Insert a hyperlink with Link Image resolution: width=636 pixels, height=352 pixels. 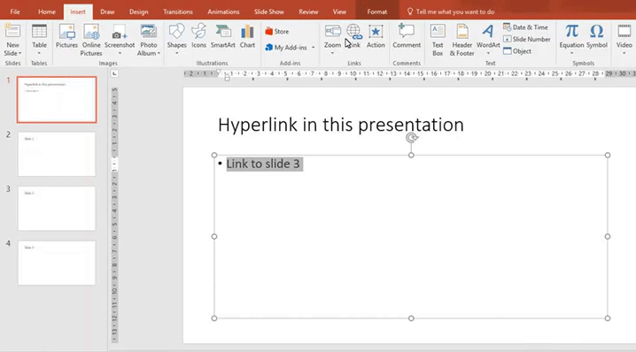pyautogui.click(x=354, y=36)
